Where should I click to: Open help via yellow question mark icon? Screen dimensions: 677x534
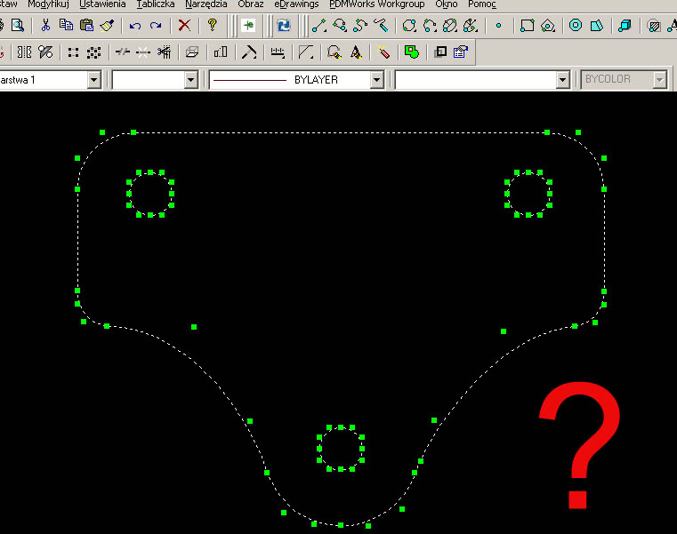(x=212, y=26)
